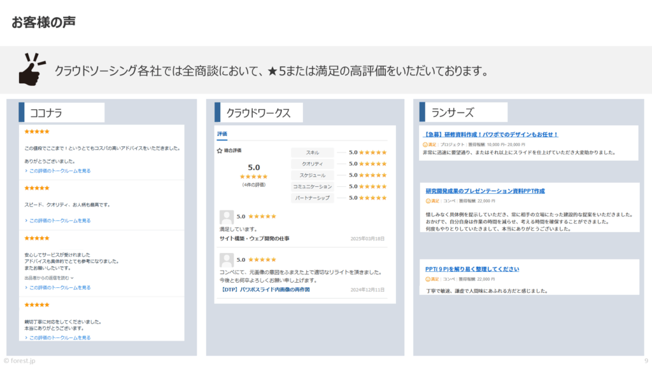Click the (4件の評価) count text
This screenshot has width=652, height=366.
[x=253, y=185]
